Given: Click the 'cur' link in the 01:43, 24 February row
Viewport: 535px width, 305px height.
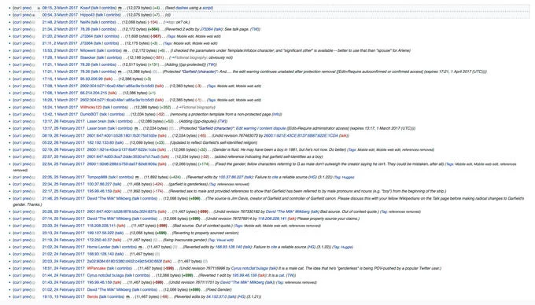Looking at the screenshot, I should 17,282.
